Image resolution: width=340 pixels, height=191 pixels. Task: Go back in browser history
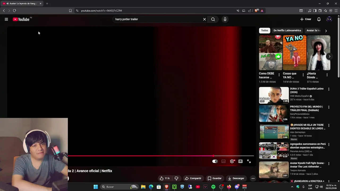click(4, 11)
